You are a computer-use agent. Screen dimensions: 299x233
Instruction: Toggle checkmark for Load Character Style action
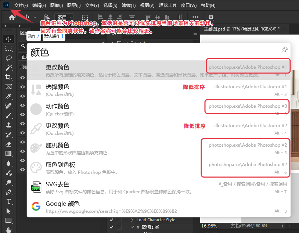(x=111, y=220)
